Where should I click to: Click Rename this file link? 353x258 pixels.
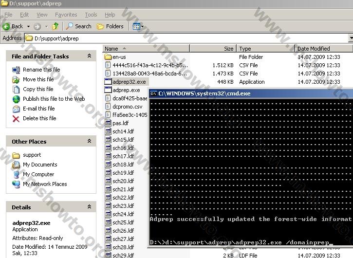click(x=41, y=70)
